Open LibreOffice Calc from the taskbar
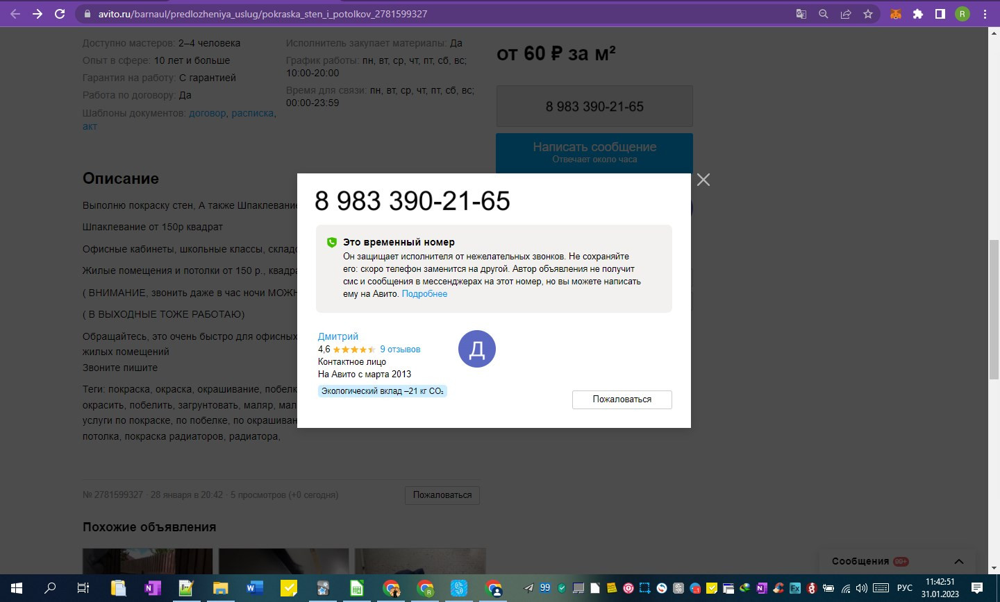 tap(356, 588)
